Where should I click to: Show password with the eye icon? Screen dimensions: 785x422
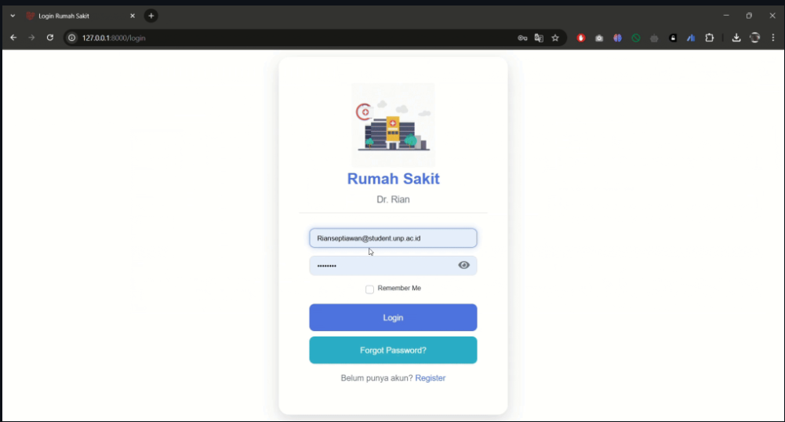click(463, 265)
